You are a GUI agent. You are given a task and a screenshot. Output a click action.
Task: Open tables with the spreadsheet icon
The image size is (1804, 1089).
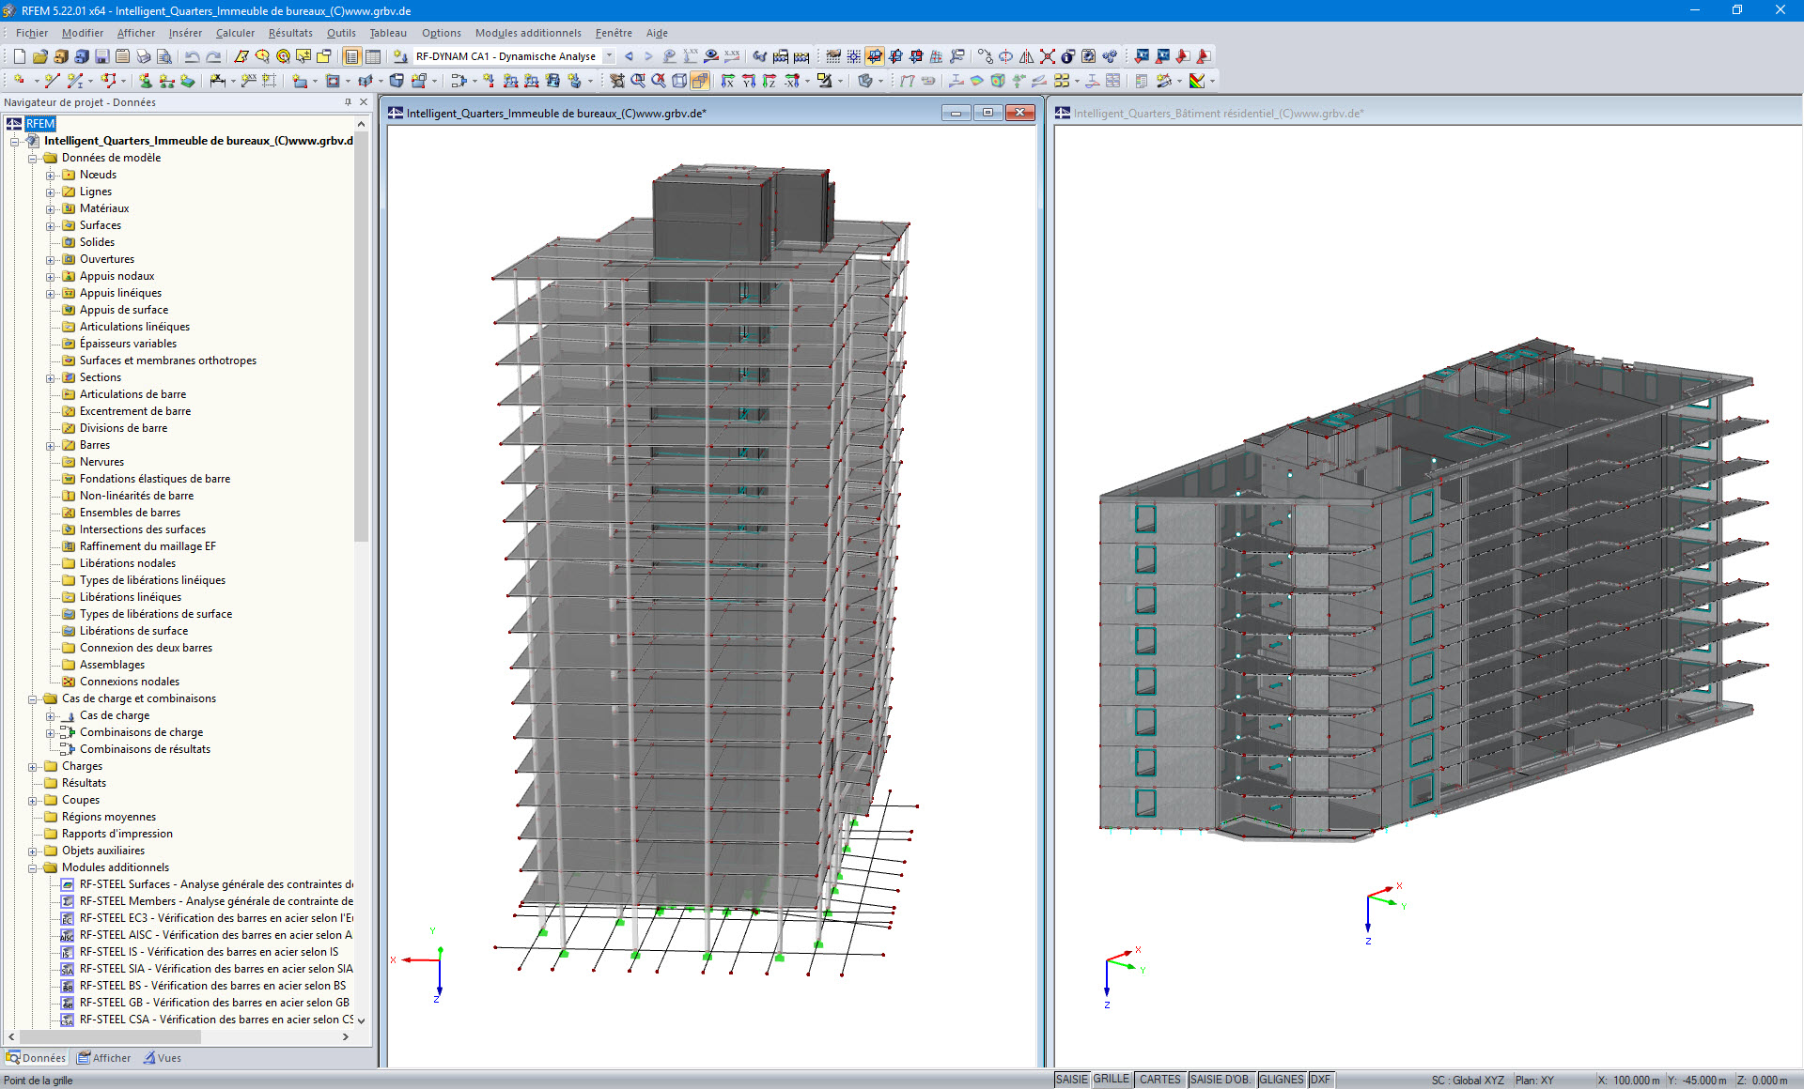pyautogui.click(x=373, y=56)
